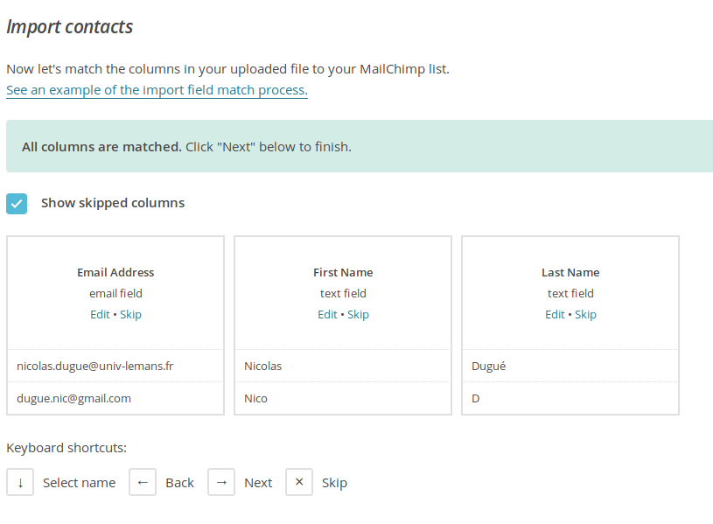The image size is (713, 524).
Task: Click the left arrow Back key icon
Action: tap(143, 482)
